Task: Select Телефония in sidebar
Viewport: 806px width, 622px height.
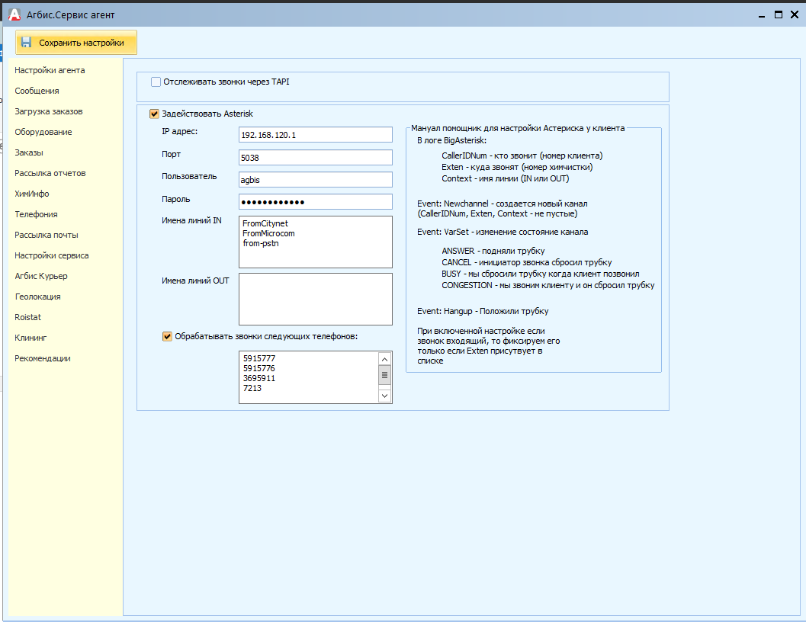Action: pyautogui.click(x=36, y=214)
